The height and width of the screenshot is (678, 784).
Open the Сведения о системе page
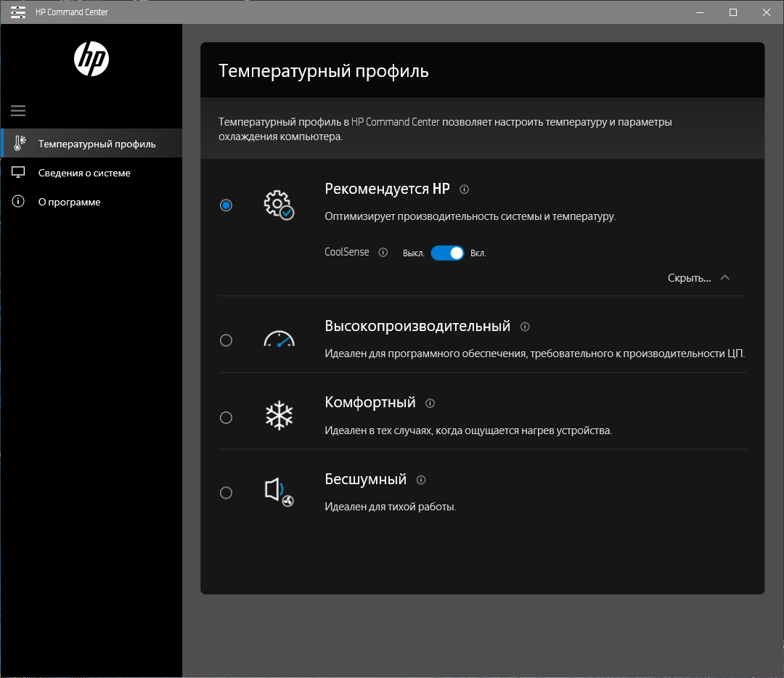(x=84, y=173)
